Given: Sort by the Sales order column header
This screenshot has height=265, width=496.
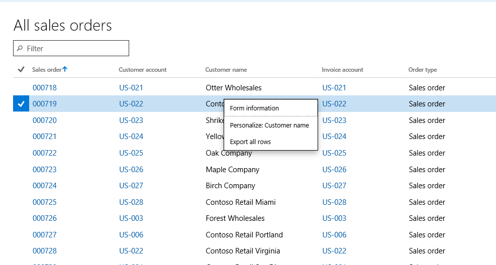Looking at the screenshot, I should [47, 70].
